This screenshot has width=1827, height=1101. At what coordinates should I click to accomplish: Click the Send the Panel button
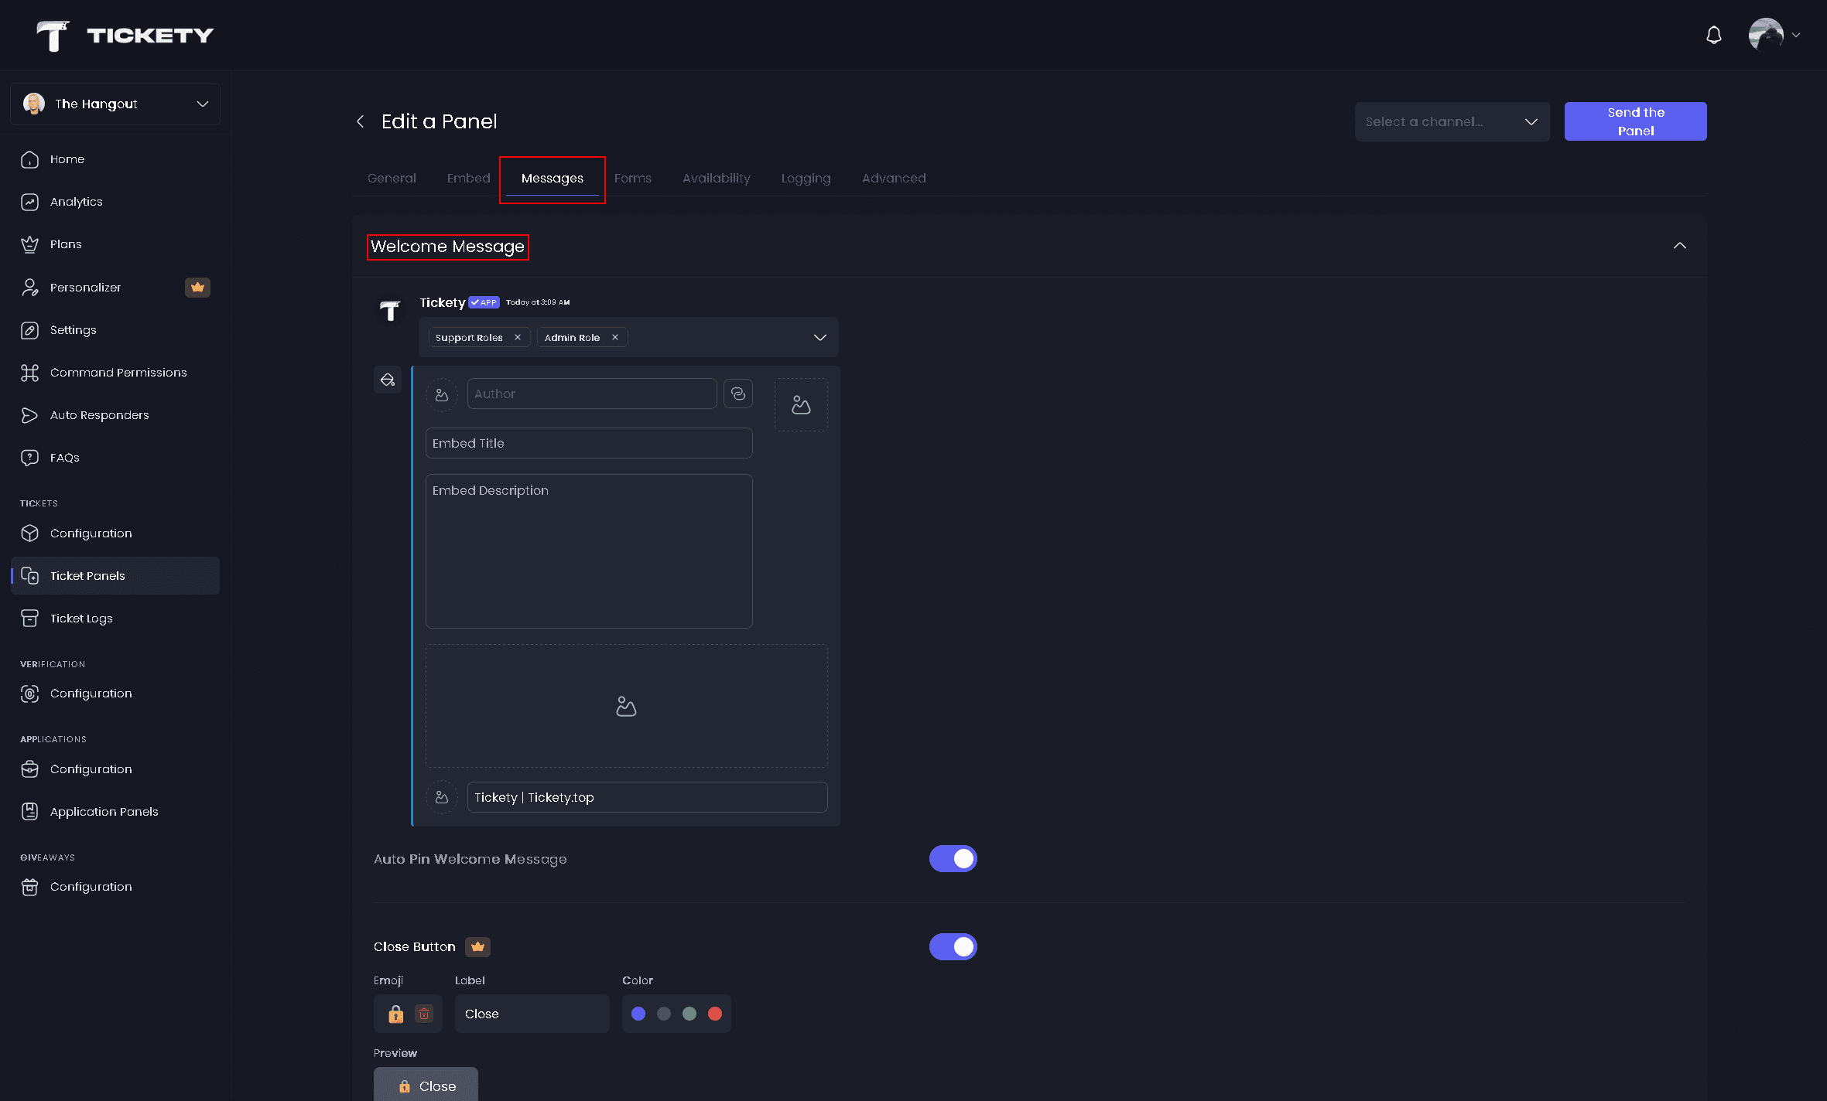coord(1635,121)
